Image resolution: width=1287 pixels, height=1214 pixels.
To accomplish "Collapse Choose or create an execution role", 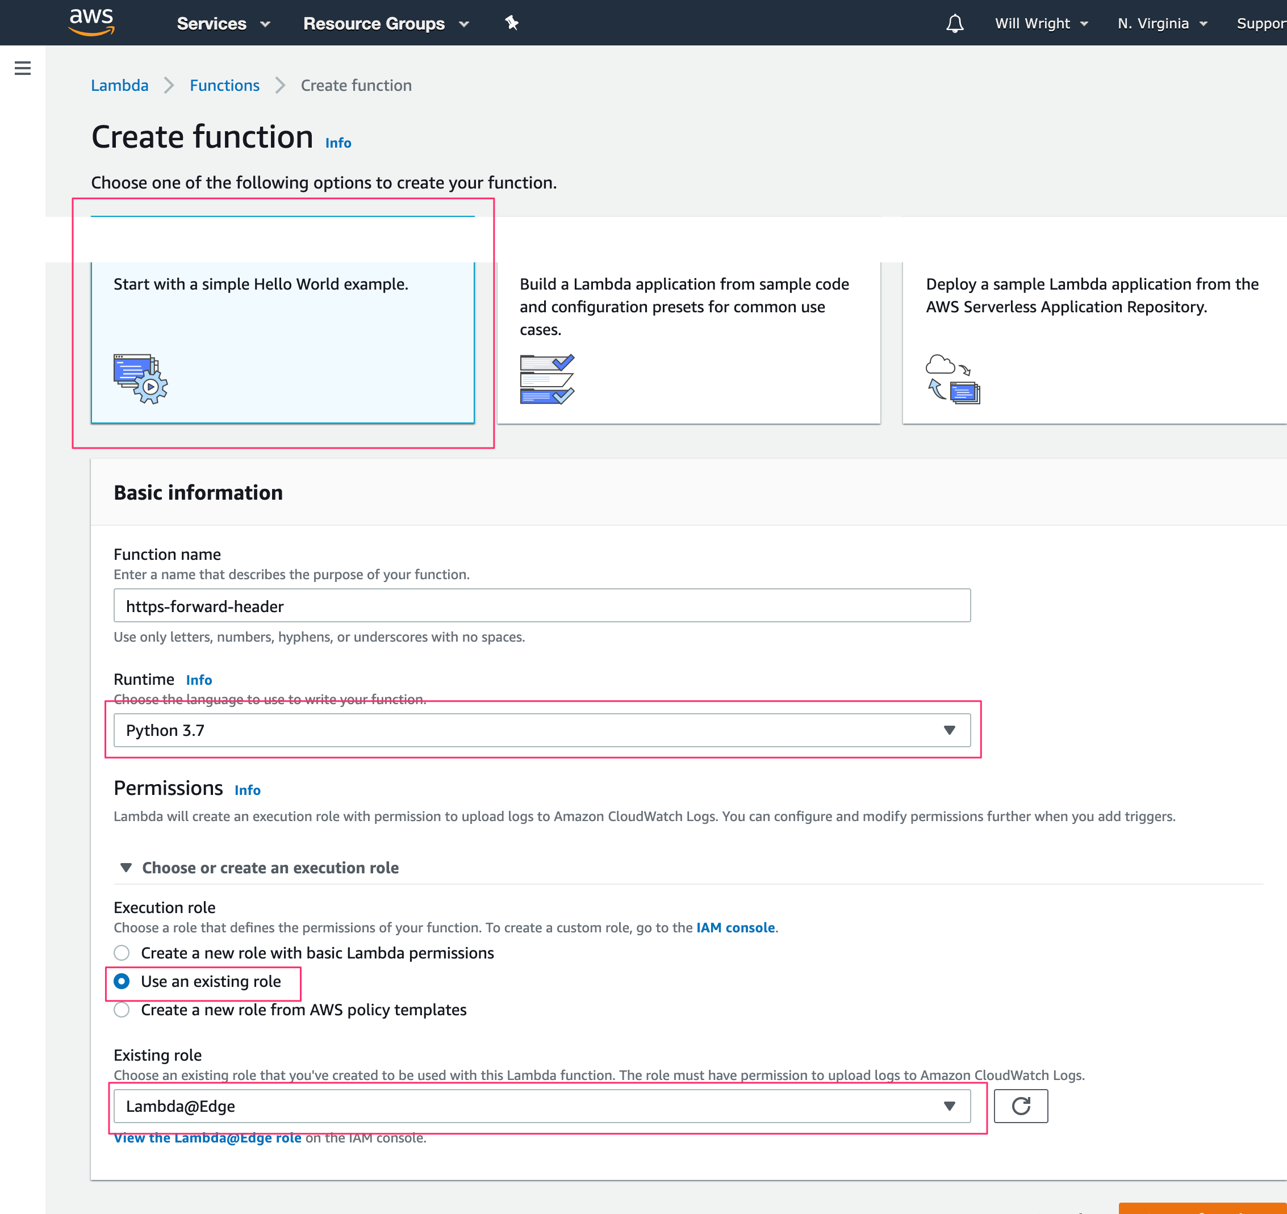I will pos(259,868).
